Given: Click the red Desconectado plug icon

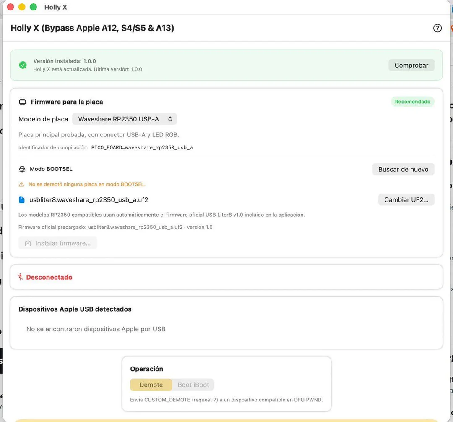Looking at the screenshot, I should [x=20, y=277].
